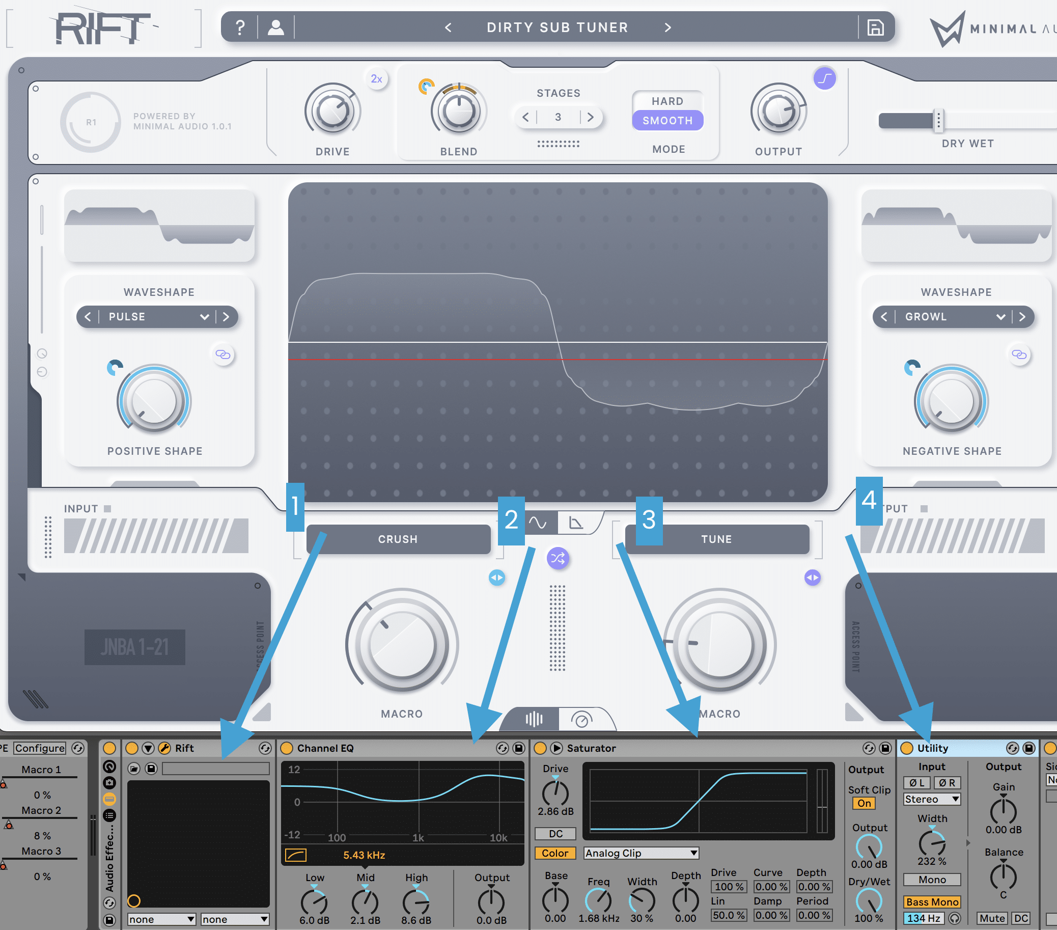This screenshot has height=930, width=1057.
Task: Toggle the link icon above Positive Shape
Action: [223, 354]
